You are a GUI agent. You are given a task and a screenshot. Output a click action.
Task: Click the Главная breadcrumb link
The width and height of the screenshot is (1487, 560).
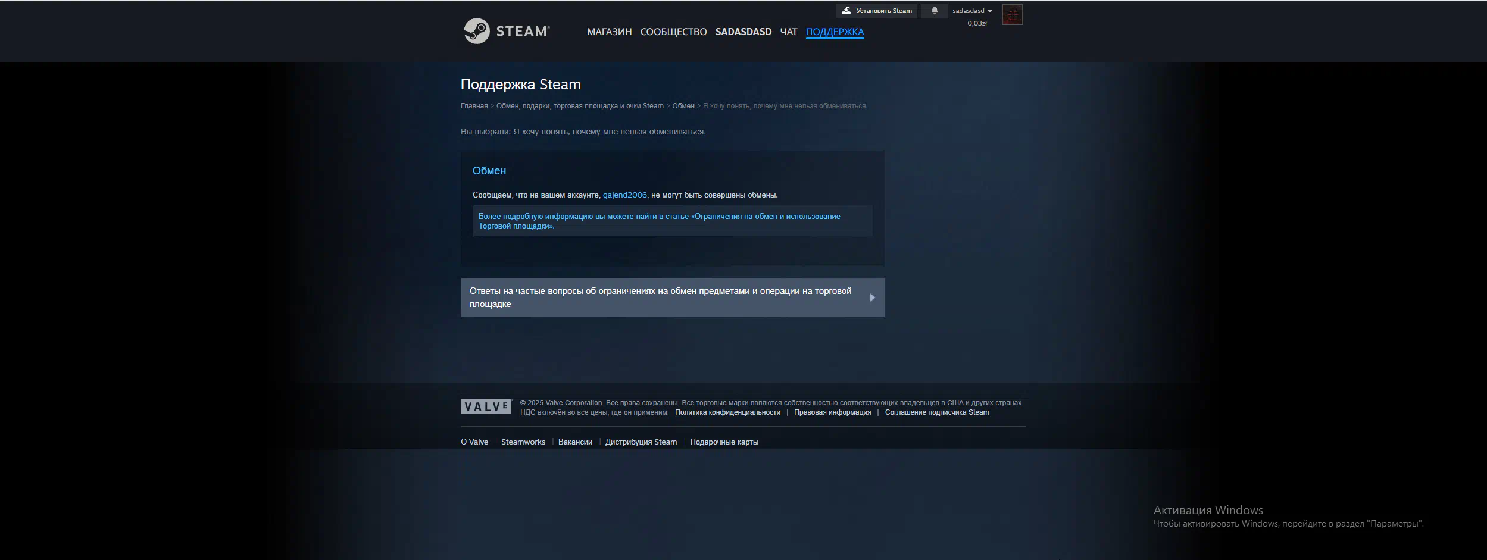pos(474,106)
